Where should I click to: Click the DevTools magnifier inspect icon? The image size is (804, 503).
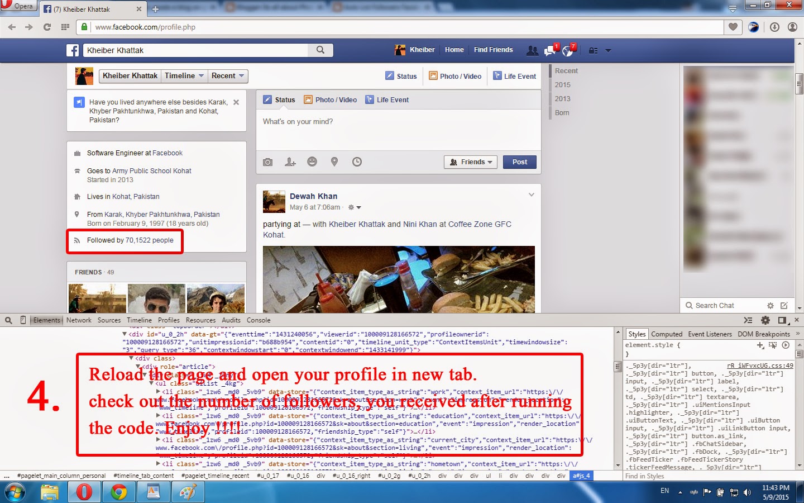tap(8, 320)
